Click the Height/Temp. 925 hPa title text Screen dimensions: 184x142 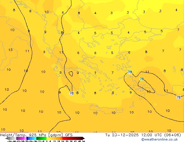pos(24,135)
